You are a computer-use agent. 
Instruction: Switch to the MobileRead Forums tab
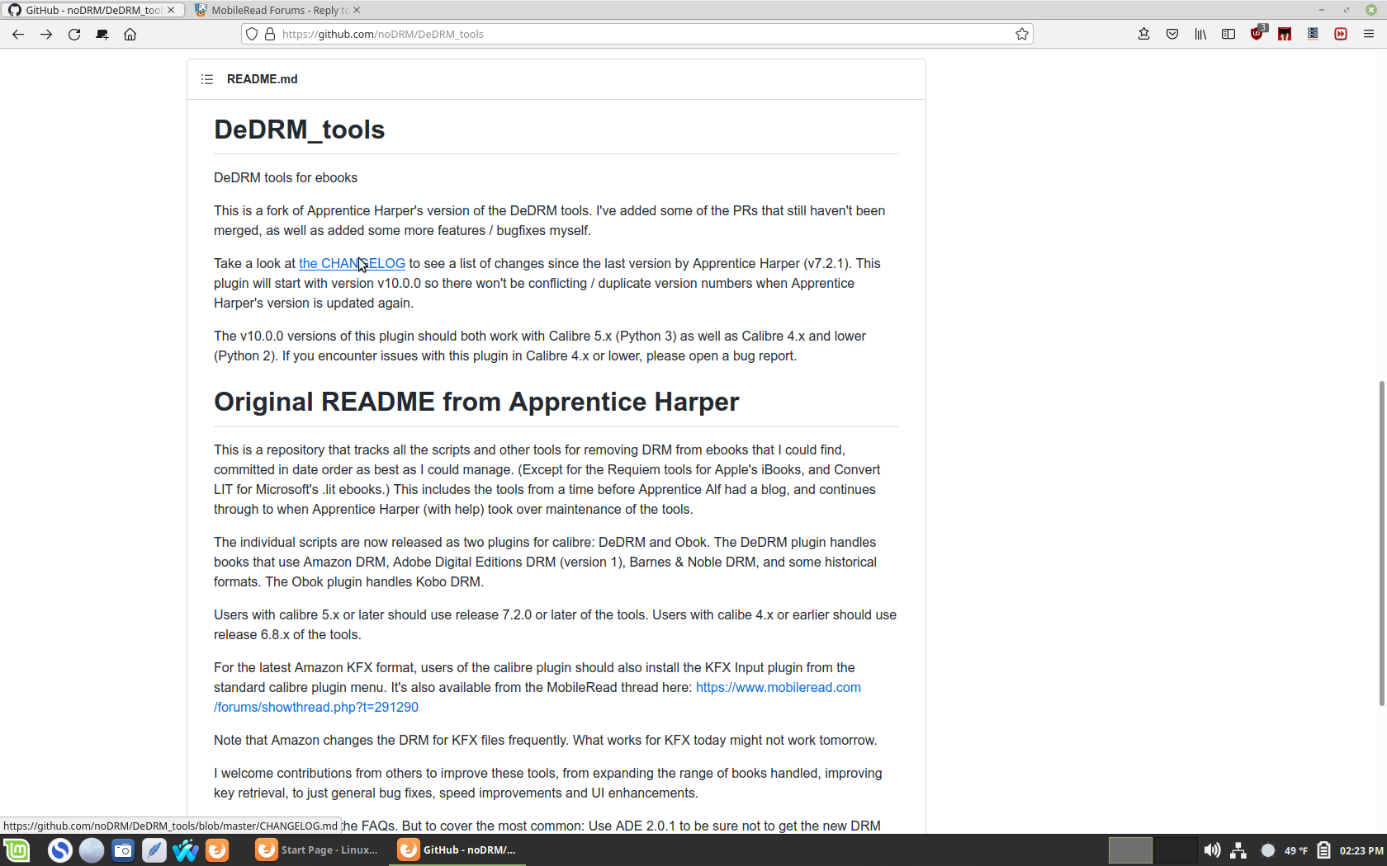click(278, 10)
